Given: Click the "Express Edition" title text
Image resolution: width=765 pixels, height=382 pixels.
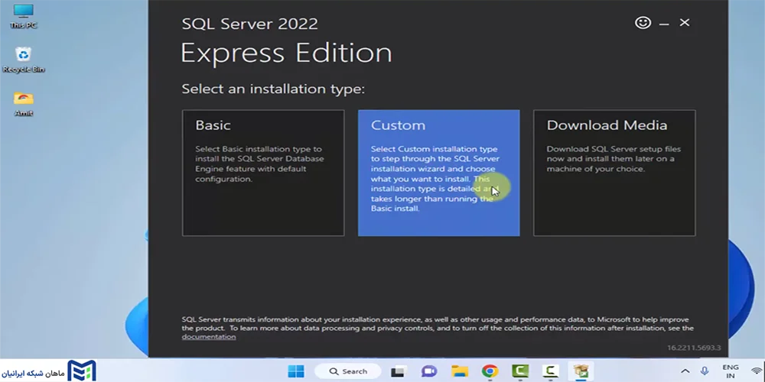Looking at the screenshot, I should (286, 53).
